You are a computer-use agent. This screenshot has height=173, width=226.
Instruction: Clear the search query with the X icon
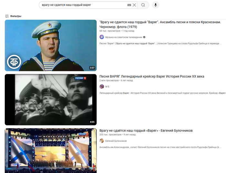(x=134, y=5)
